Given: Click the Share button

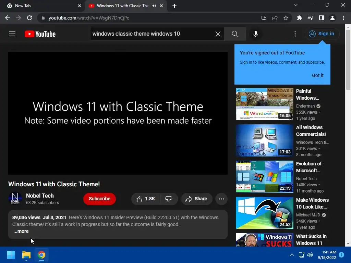Looking at the screenshot, I should pyautogui.click(x=196, y=199).
